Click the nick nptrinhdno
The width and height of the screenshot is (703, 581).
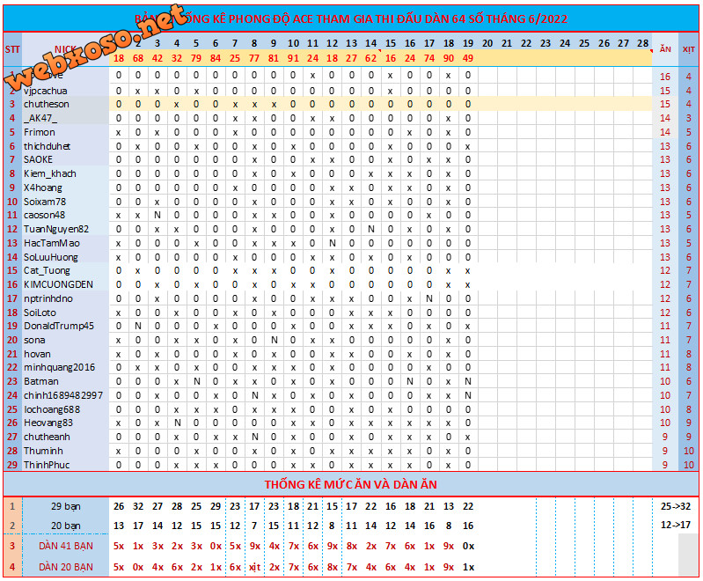[x=48, y=298]
